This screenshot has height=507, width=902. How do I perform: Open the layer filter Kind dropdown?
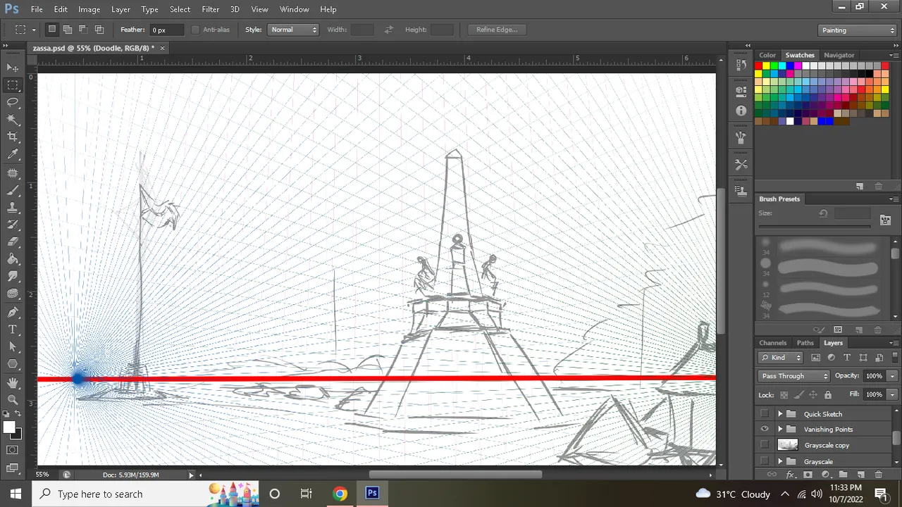click(x=780, y=358)
